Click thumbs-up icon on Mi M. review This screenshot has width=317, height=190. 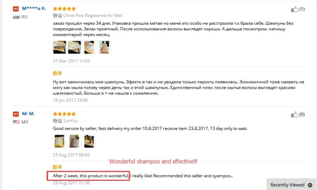294,114
